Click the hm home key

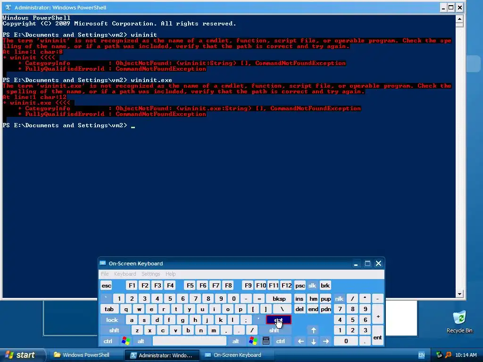pos(313,298)
